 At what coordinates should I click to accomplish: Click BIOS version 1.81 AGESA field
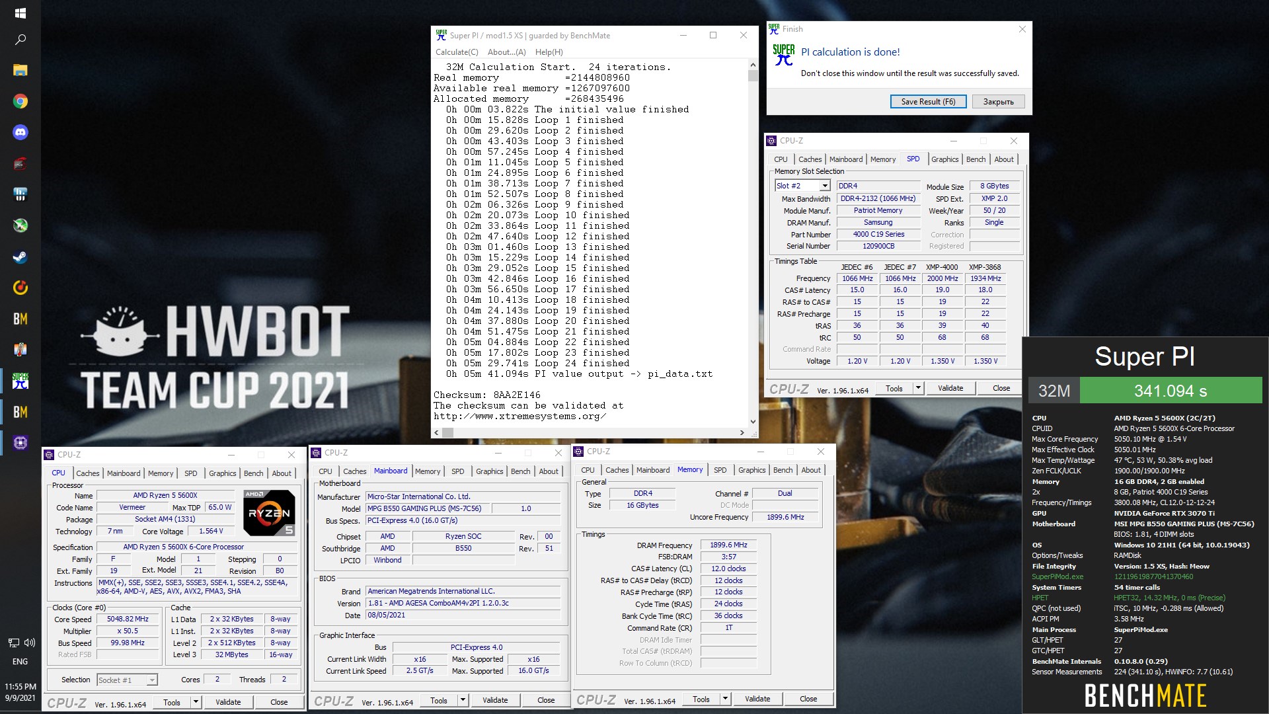click(463, 603)
